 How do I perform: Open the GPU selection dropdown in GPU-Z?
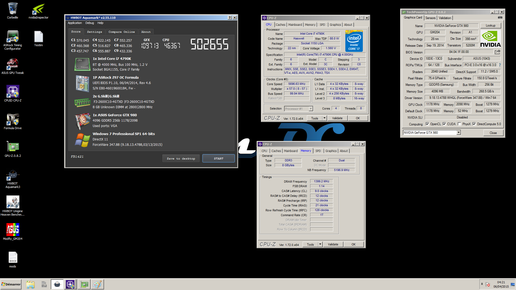click(458, 133)
